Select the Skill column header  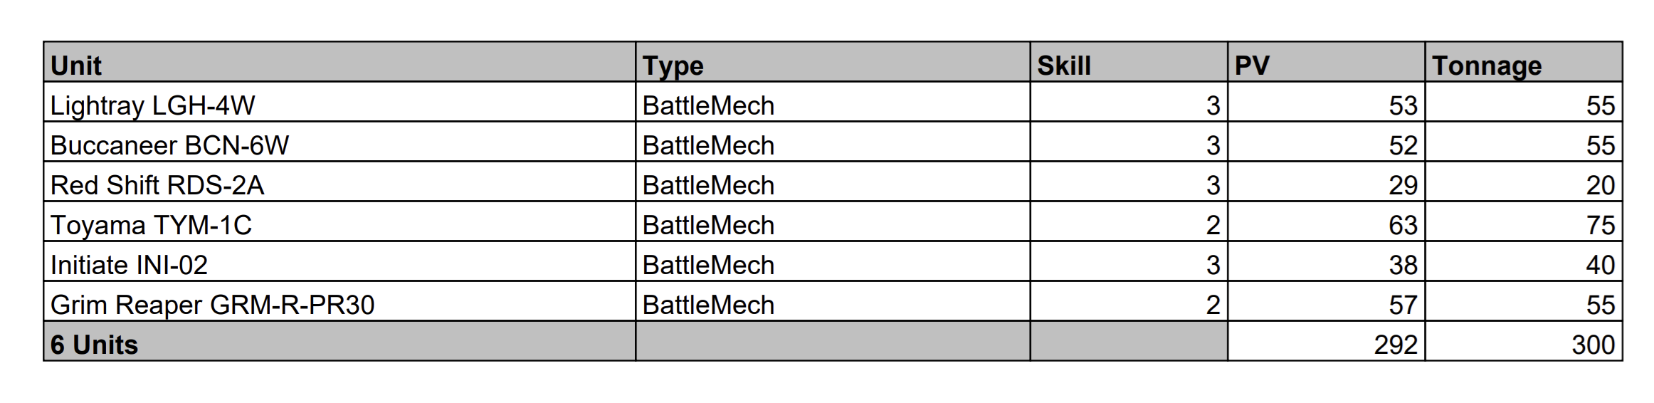[1063, 66]
